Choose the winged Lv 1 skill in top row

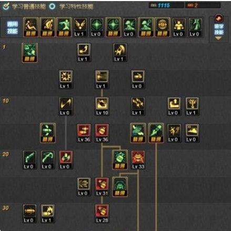[x=80, y=27]
